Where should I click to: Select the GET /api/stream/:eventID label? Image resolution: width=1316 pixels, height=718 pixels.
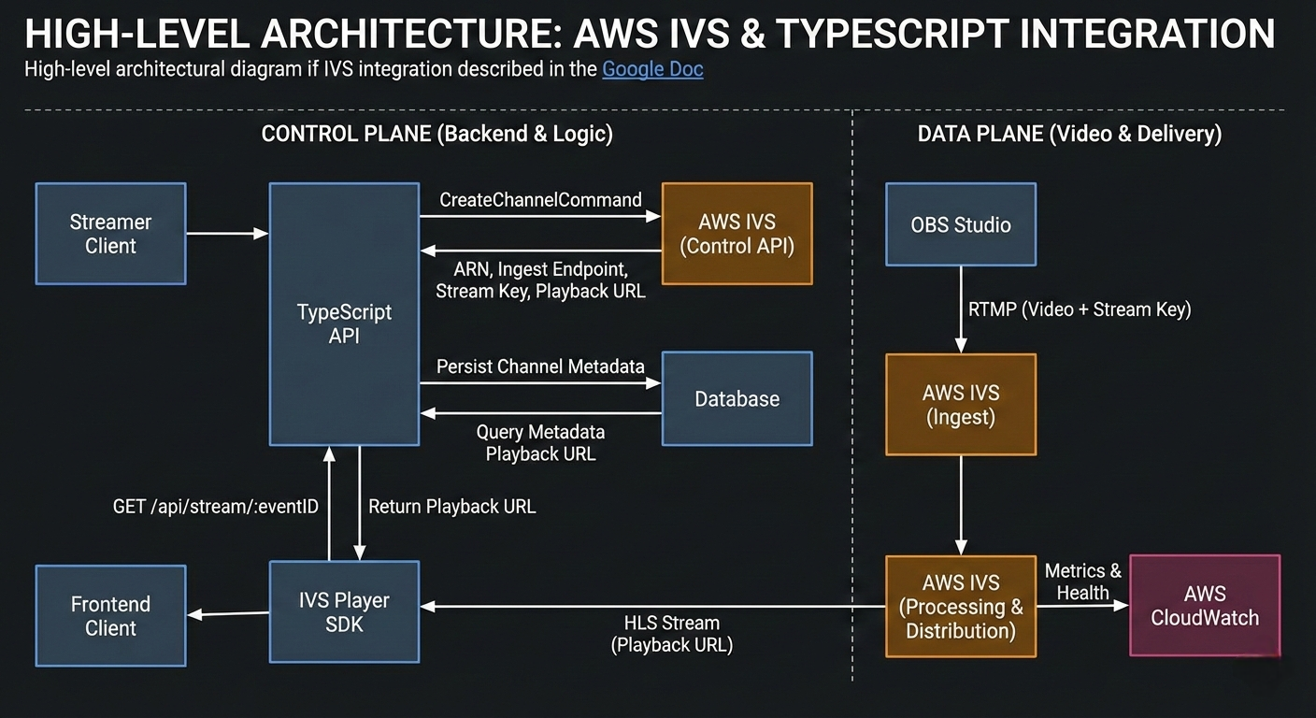click(216, 507)
